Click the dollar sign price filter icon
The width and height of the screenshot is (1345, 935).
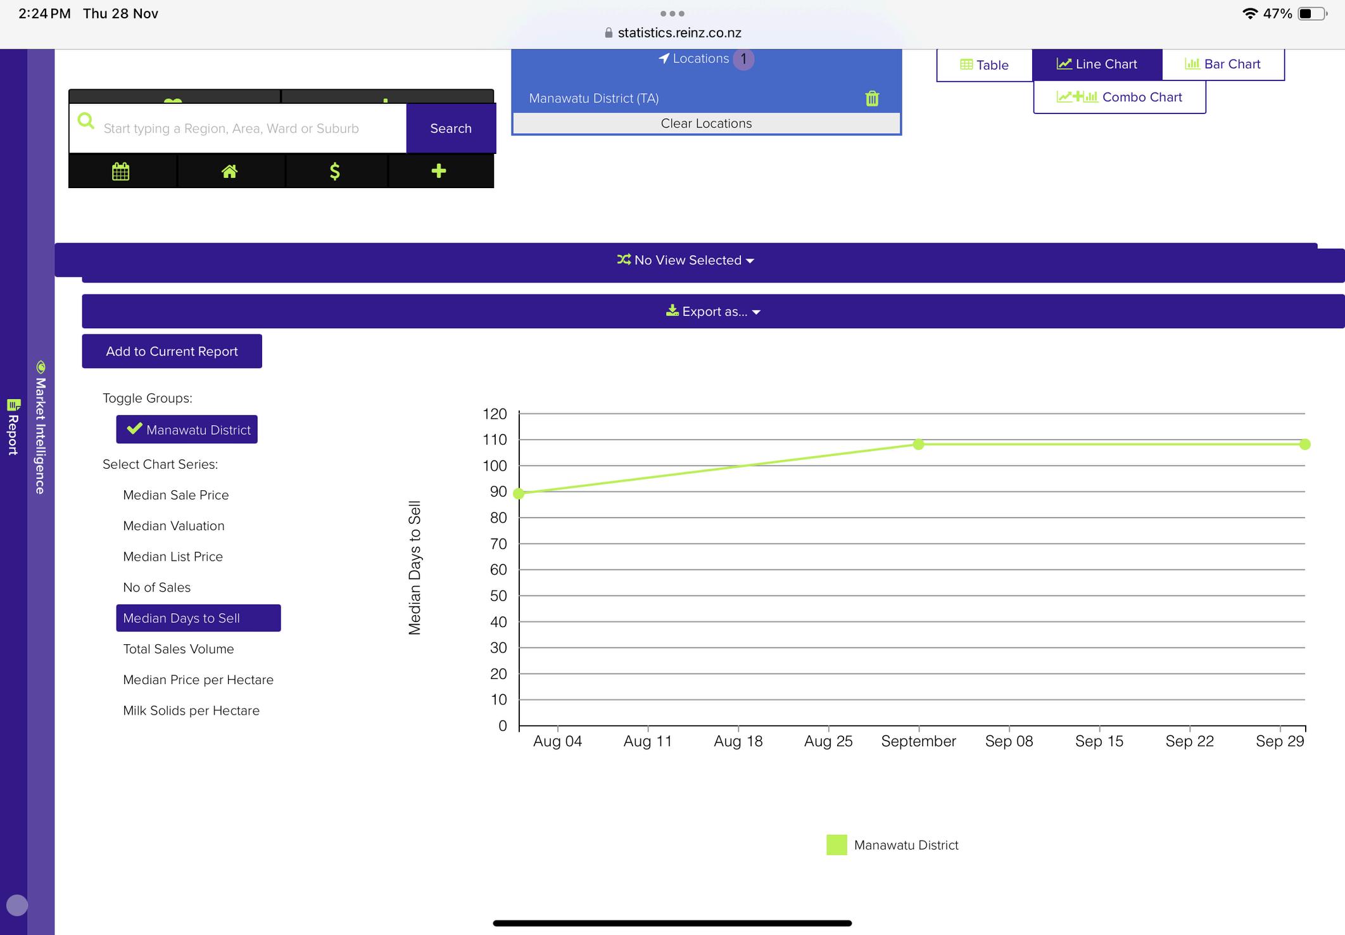click(335, 171)
